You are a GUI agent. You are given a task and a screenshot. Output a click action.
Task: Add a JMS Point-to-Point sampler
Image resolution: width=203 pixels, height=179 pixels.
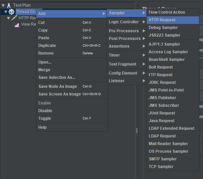(173, 90)
